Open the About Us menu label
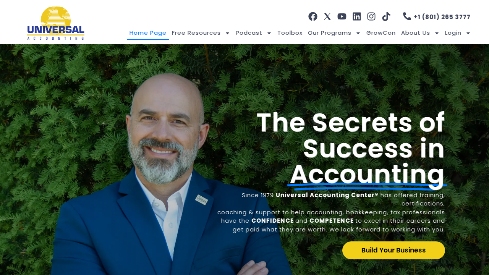489x275 pixels. pyautogui.click(x=415, y=33)
